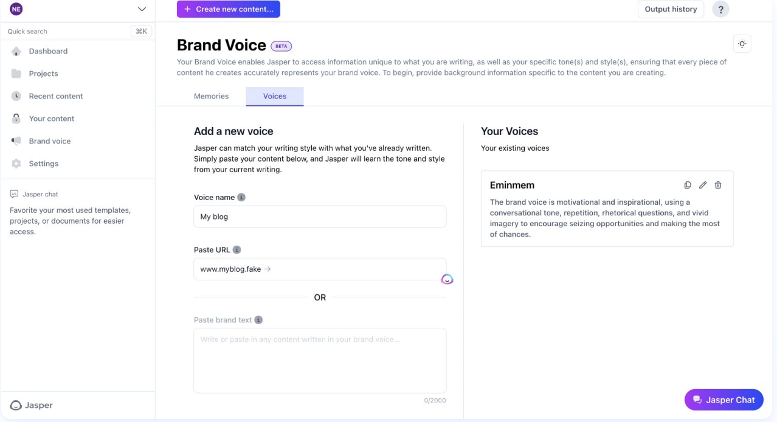Edit the Eminmem voice with pencil icon
Viewport: 777px width, 422px height.
[703, 185]
